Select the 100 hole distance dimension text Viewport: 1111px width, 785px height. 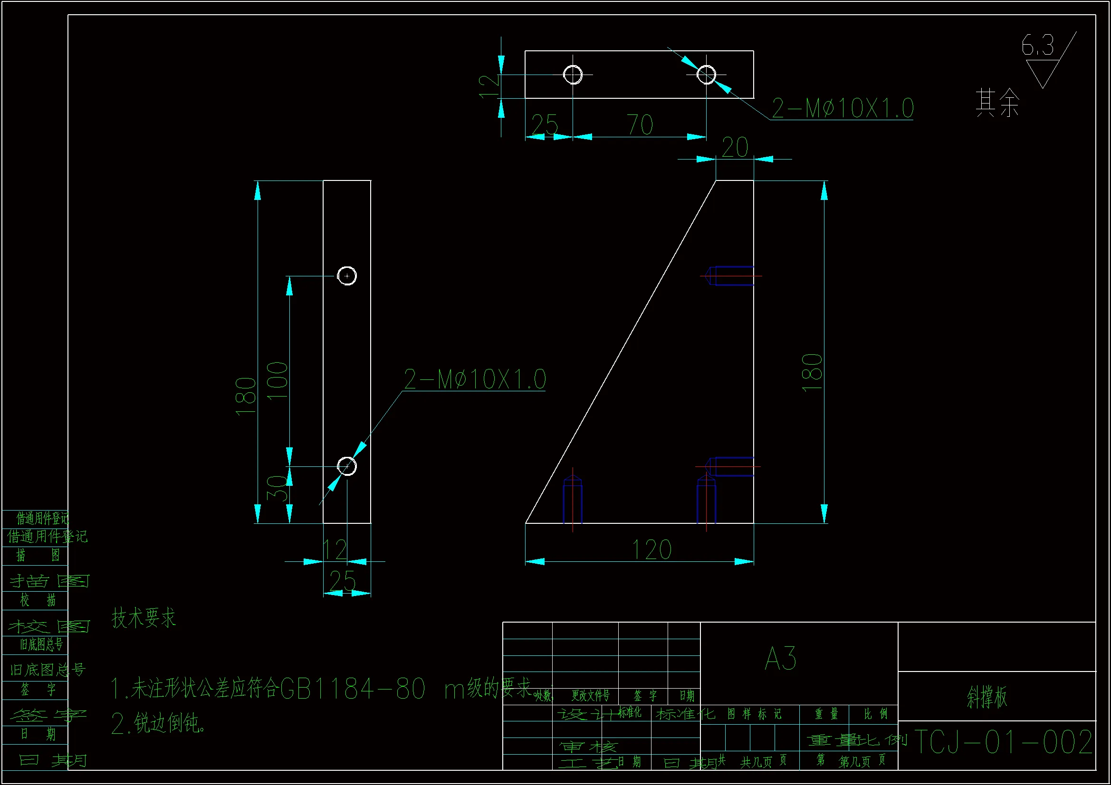click(x=278, y=381)
